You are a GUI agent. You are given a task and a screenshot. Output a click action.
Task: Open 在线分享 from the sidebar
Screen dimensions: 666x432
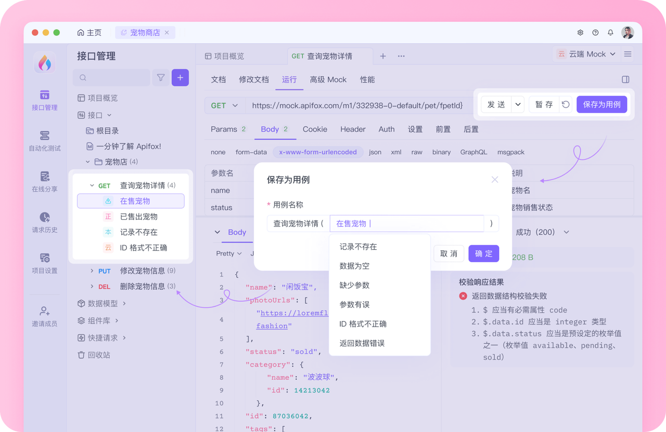[44, 182]
